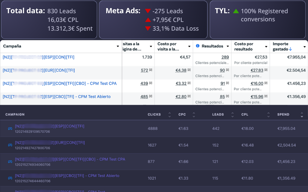Viewport: 308px width, 192px height.
Task: Open the 'Visitas a la página' column dropdown
Action: (x=151, y=46)
